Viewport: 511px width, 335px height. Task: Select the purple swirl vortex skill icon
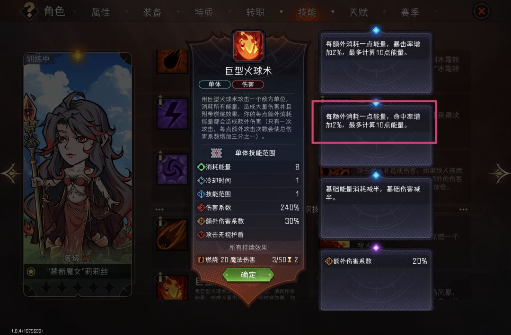click(x=172, y=169)
